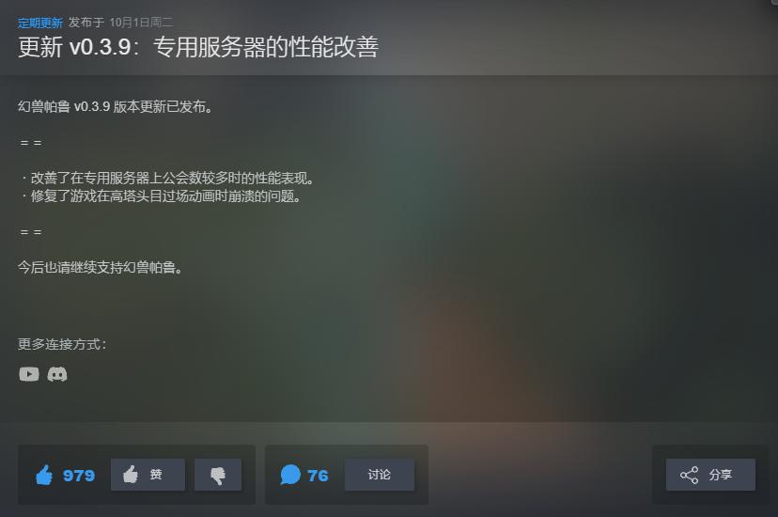Click the 979 likes count
The image size is (778, 517).
[79, 476]
